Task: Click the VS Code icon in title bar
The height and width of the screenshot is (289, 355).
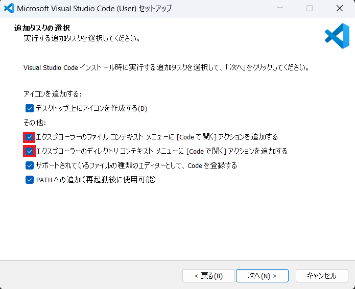Action: tap(9, 8)
